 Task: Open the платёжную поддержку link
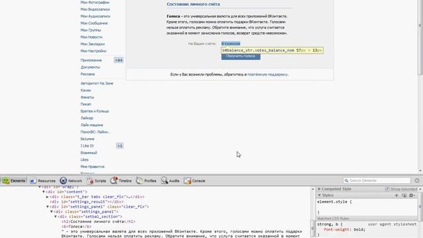coord(268,74)
